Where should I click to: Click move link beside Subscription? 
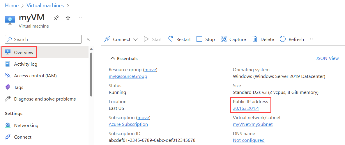[x=144, y=117]
